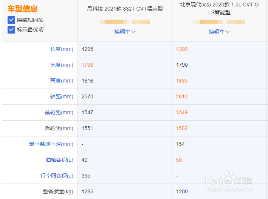The image size is (268, 199).
Task: Click the 车型信息 heading
Action: click(x=23, y=9)
